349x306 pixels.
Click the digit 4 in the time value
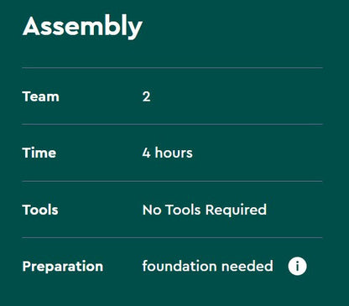click(147, 153)
